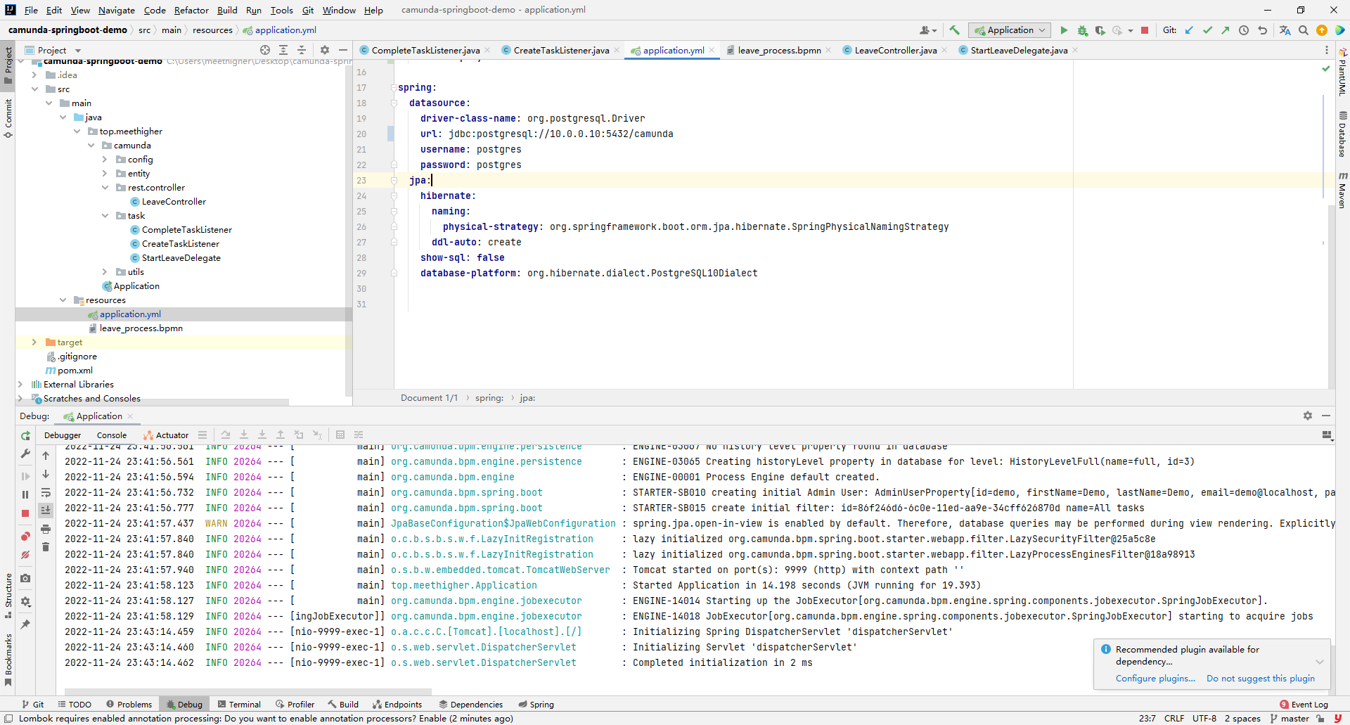Image resolution: width=1350 pixels, height=725 pixels.
Task: Show Git history clock icon
Action: (1244, 30)
